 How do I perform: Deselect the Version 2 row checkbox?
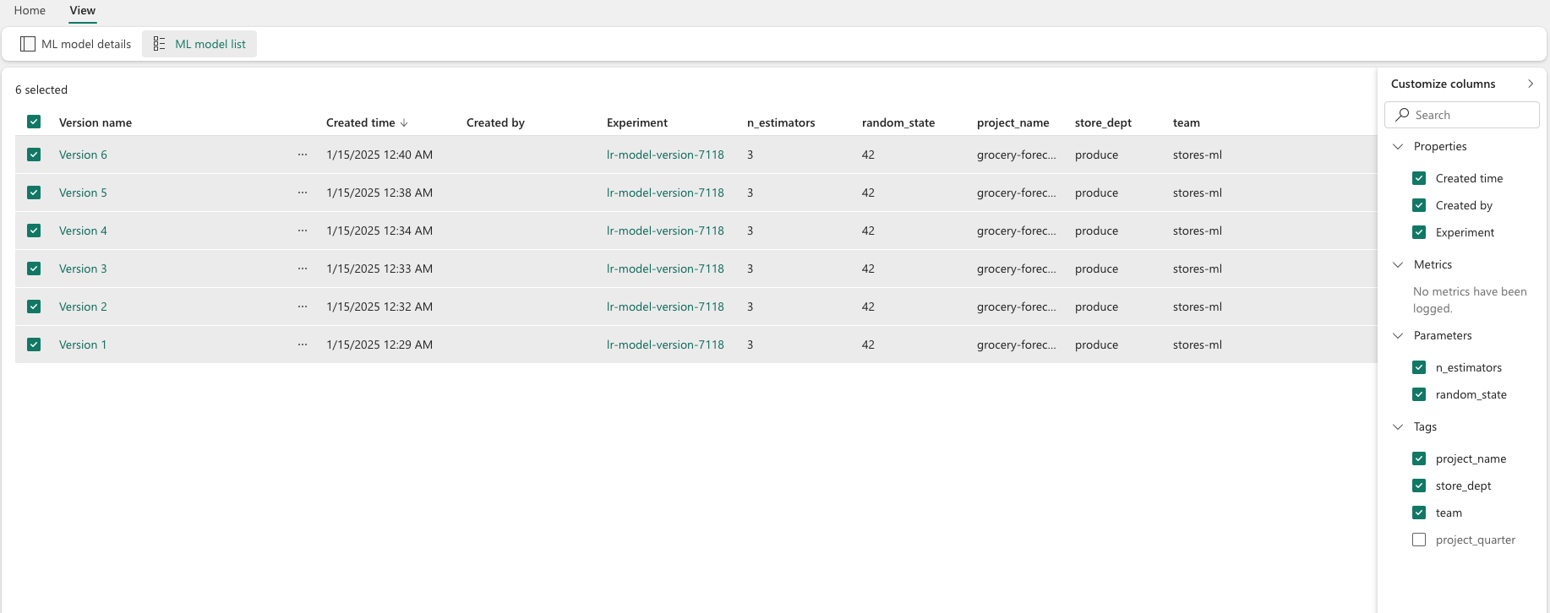(x=34, y=306)
